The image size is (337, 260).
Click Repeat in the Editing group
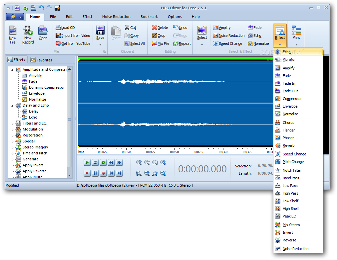(182, 43)
